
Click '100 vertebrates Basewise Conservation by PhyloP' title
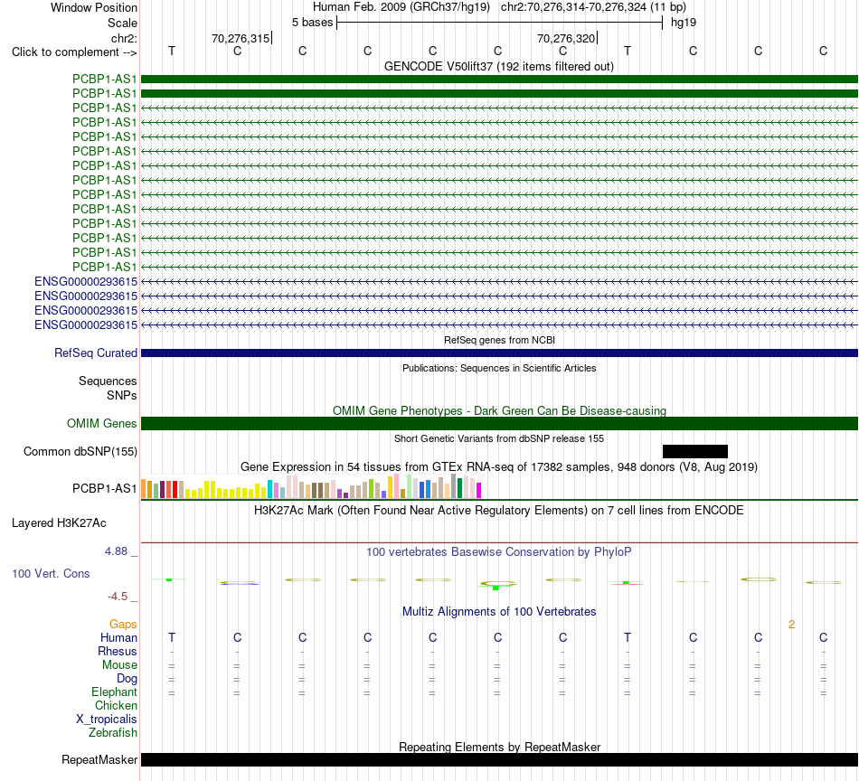498,552
